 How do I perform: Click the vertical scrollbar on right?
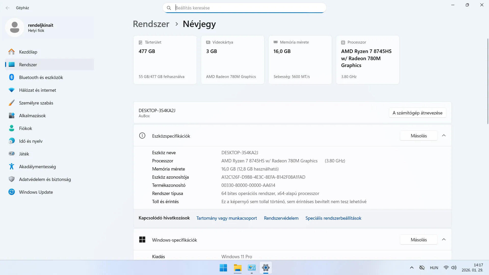click(488, 82)
